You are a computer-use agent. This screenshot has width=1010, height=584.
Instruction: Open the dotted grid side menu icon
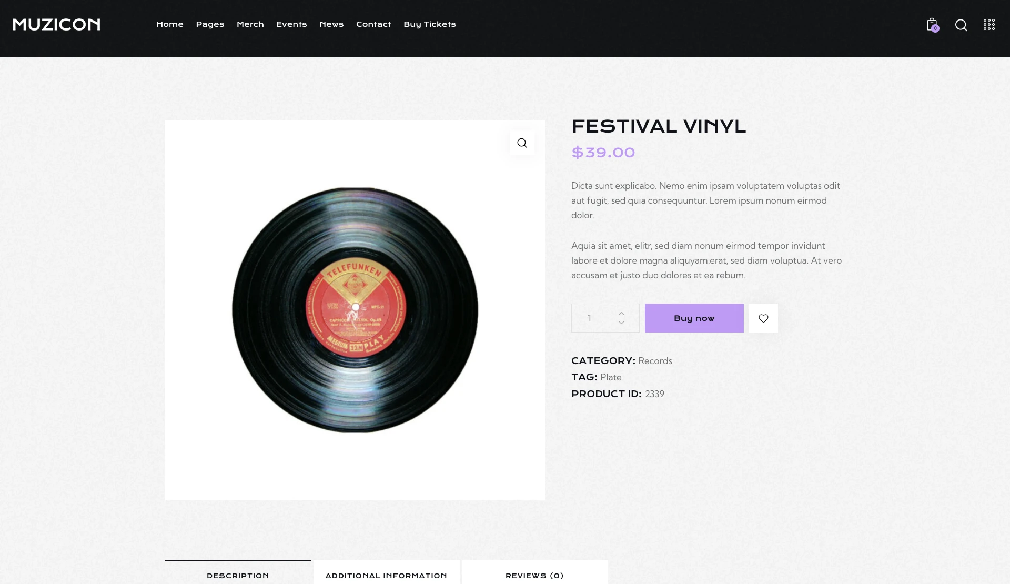pyautogui.click(x=989, y=25)
